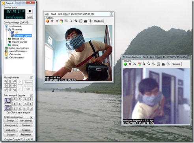Collapse the All cameras tree node

pyautogui.click(x=6, y=30)
